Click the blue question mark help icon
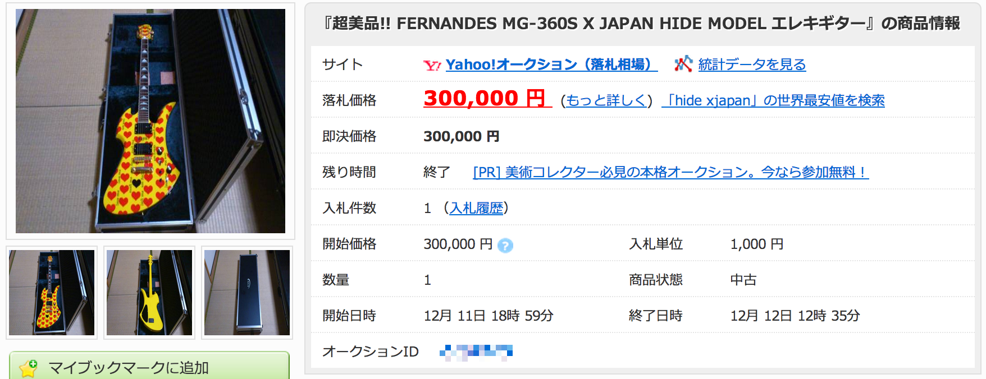 click(x=505, y=246)
